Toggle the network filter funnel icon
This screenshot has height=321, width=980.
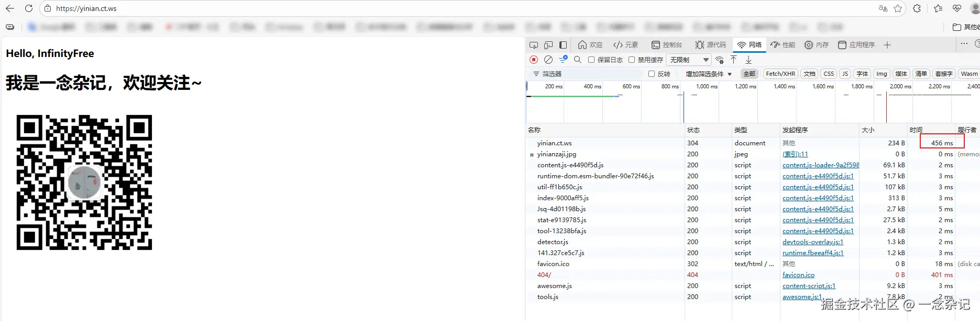point(563,60)
